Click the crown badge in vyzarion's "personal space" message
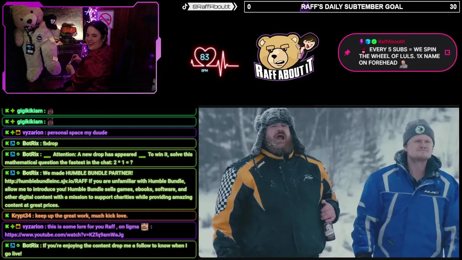Viewport: 462px width, 260px height. pyautogui.click(x=18, y=133)
